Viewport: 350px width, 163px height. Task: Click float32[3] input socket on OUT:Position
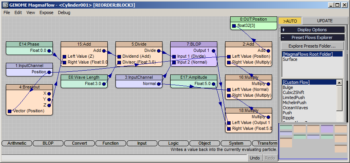point(234,26)
